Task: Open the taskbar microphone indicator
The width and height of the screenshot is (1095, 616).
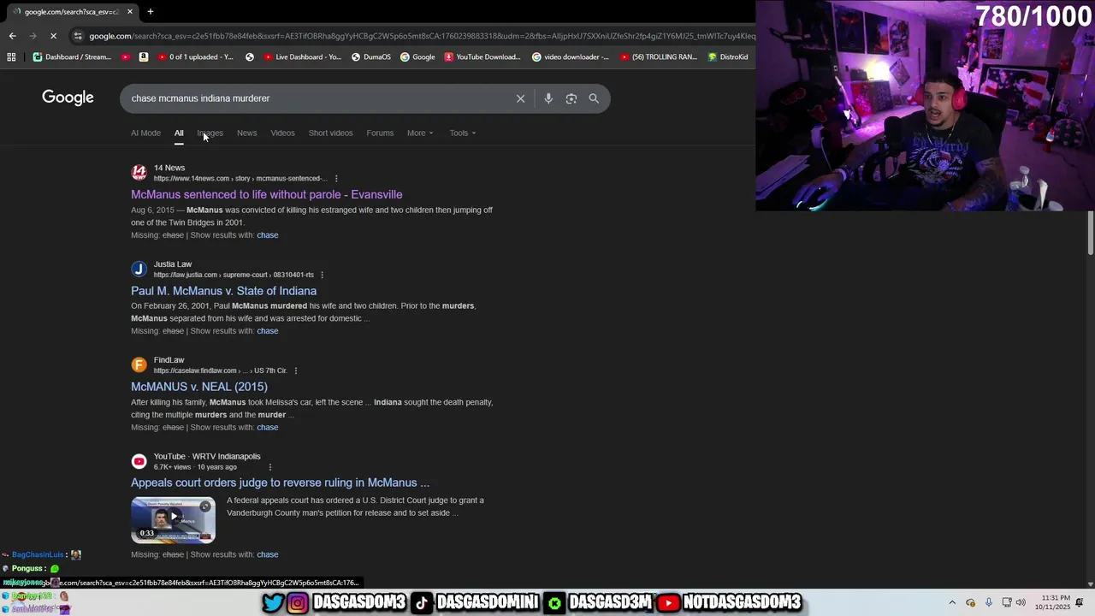Action: click(x=989, y=602)
